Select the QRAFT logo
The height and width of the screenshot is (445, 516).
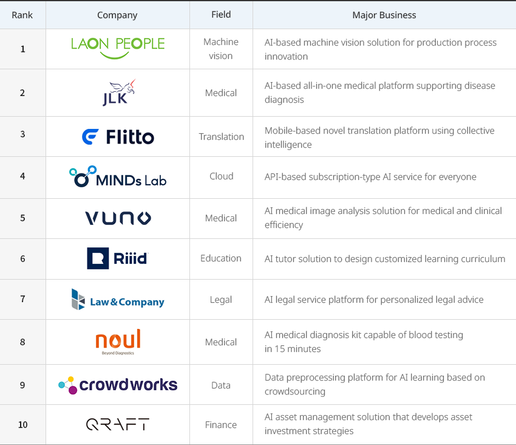tap(118, 424)
